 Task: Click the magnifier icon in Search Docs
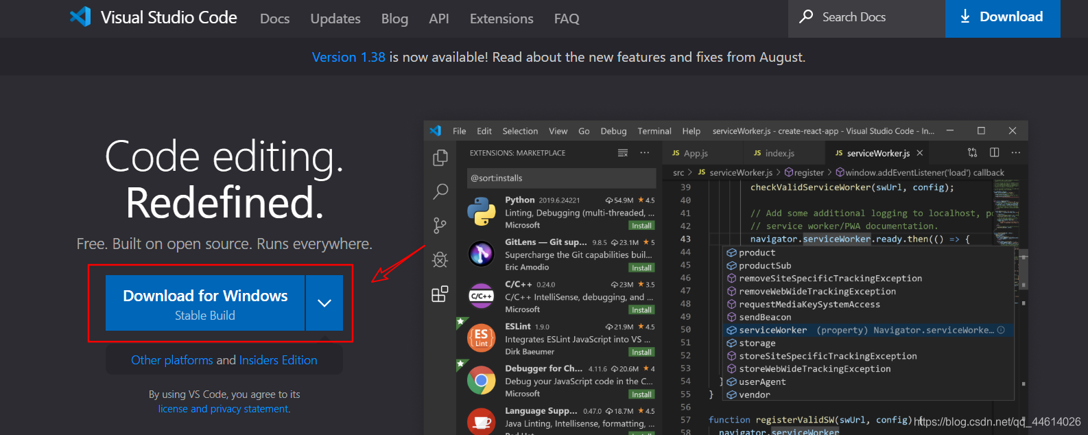pos(807,16)
